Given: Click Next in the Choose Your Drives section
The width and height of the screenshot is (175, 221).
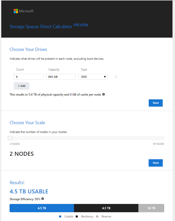Looking at the screenshot, I should point(155,103).
